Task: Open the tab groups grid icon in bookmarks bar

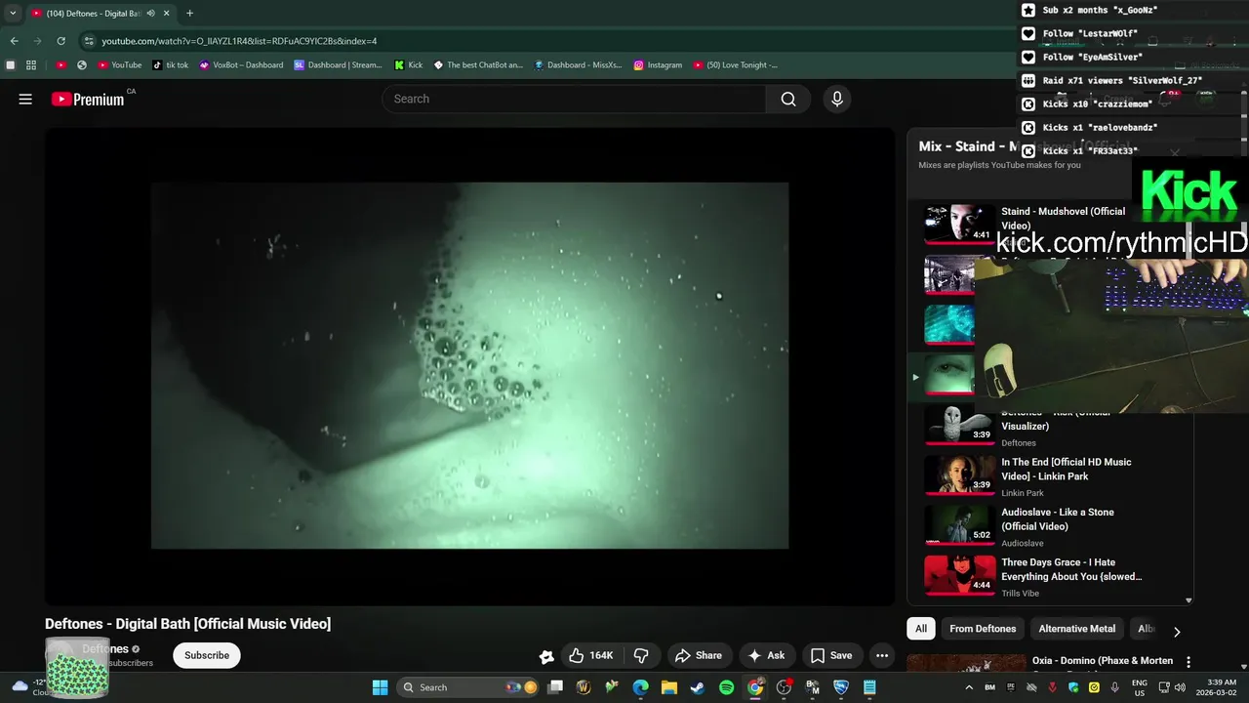Action: point(31,65)
